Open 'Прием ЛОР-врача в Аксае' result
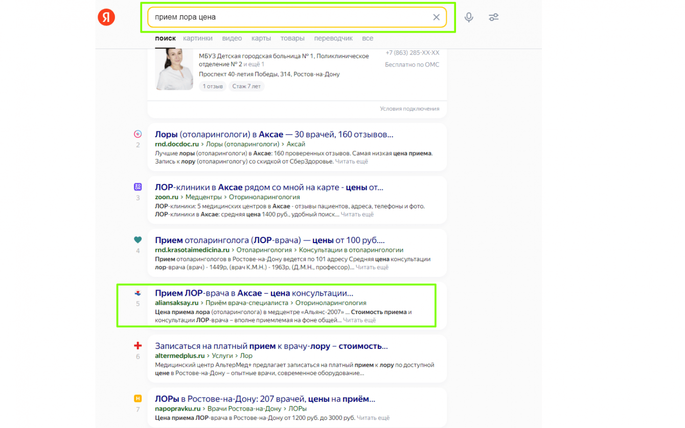The height and width of the screenshot is (428, 685). pos(254,293)
